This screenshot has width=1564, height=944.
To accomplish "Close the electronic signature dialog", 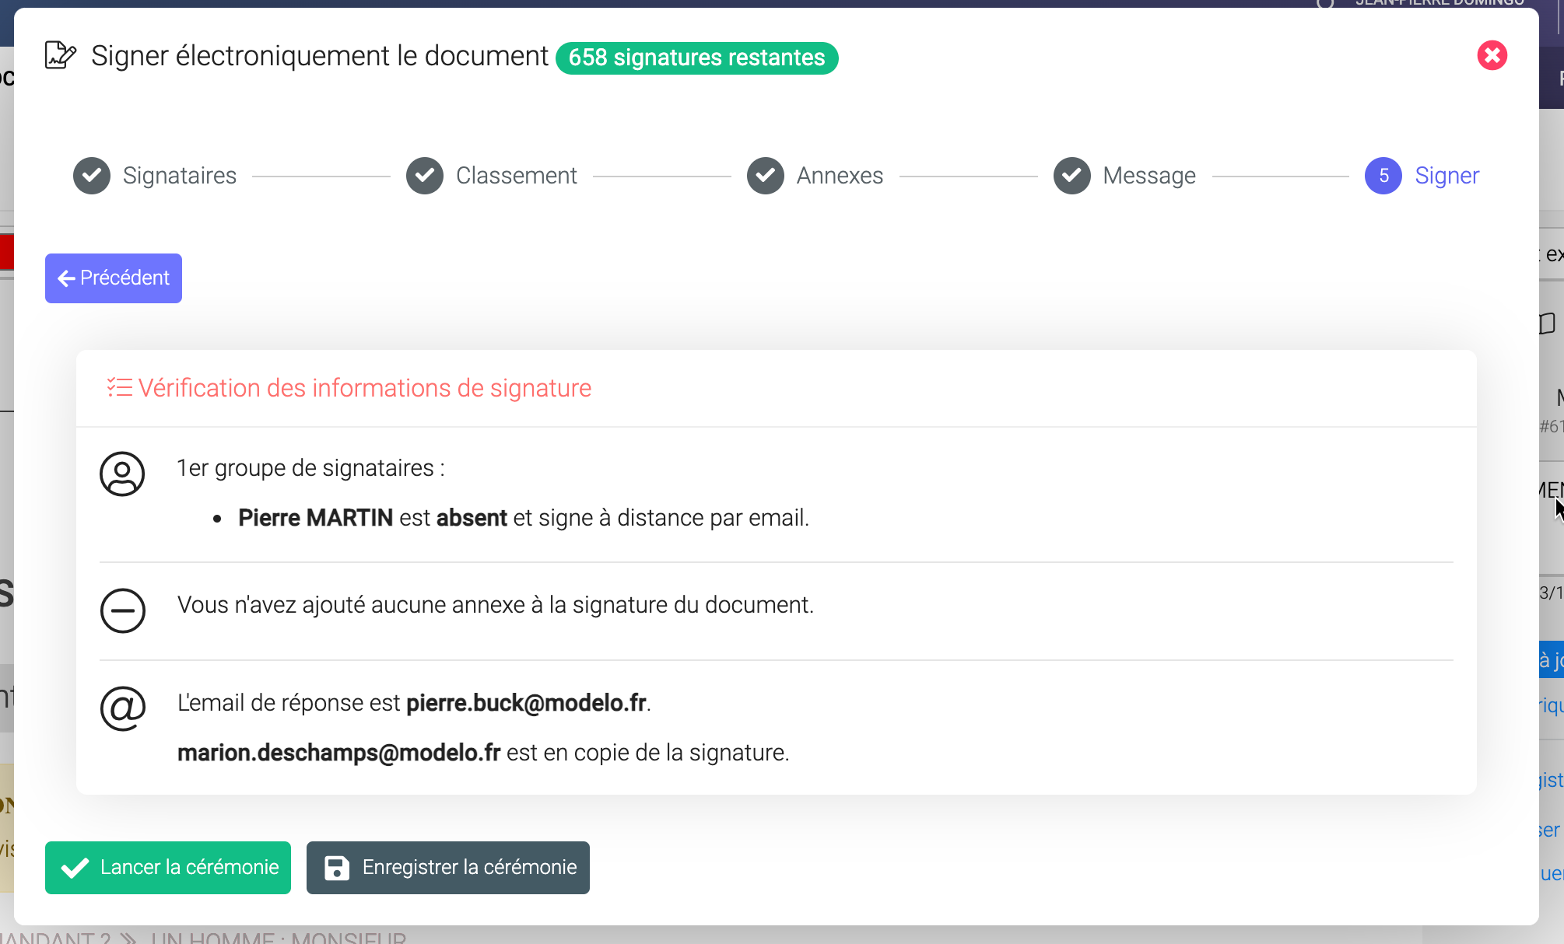I will click(1492, 55).
